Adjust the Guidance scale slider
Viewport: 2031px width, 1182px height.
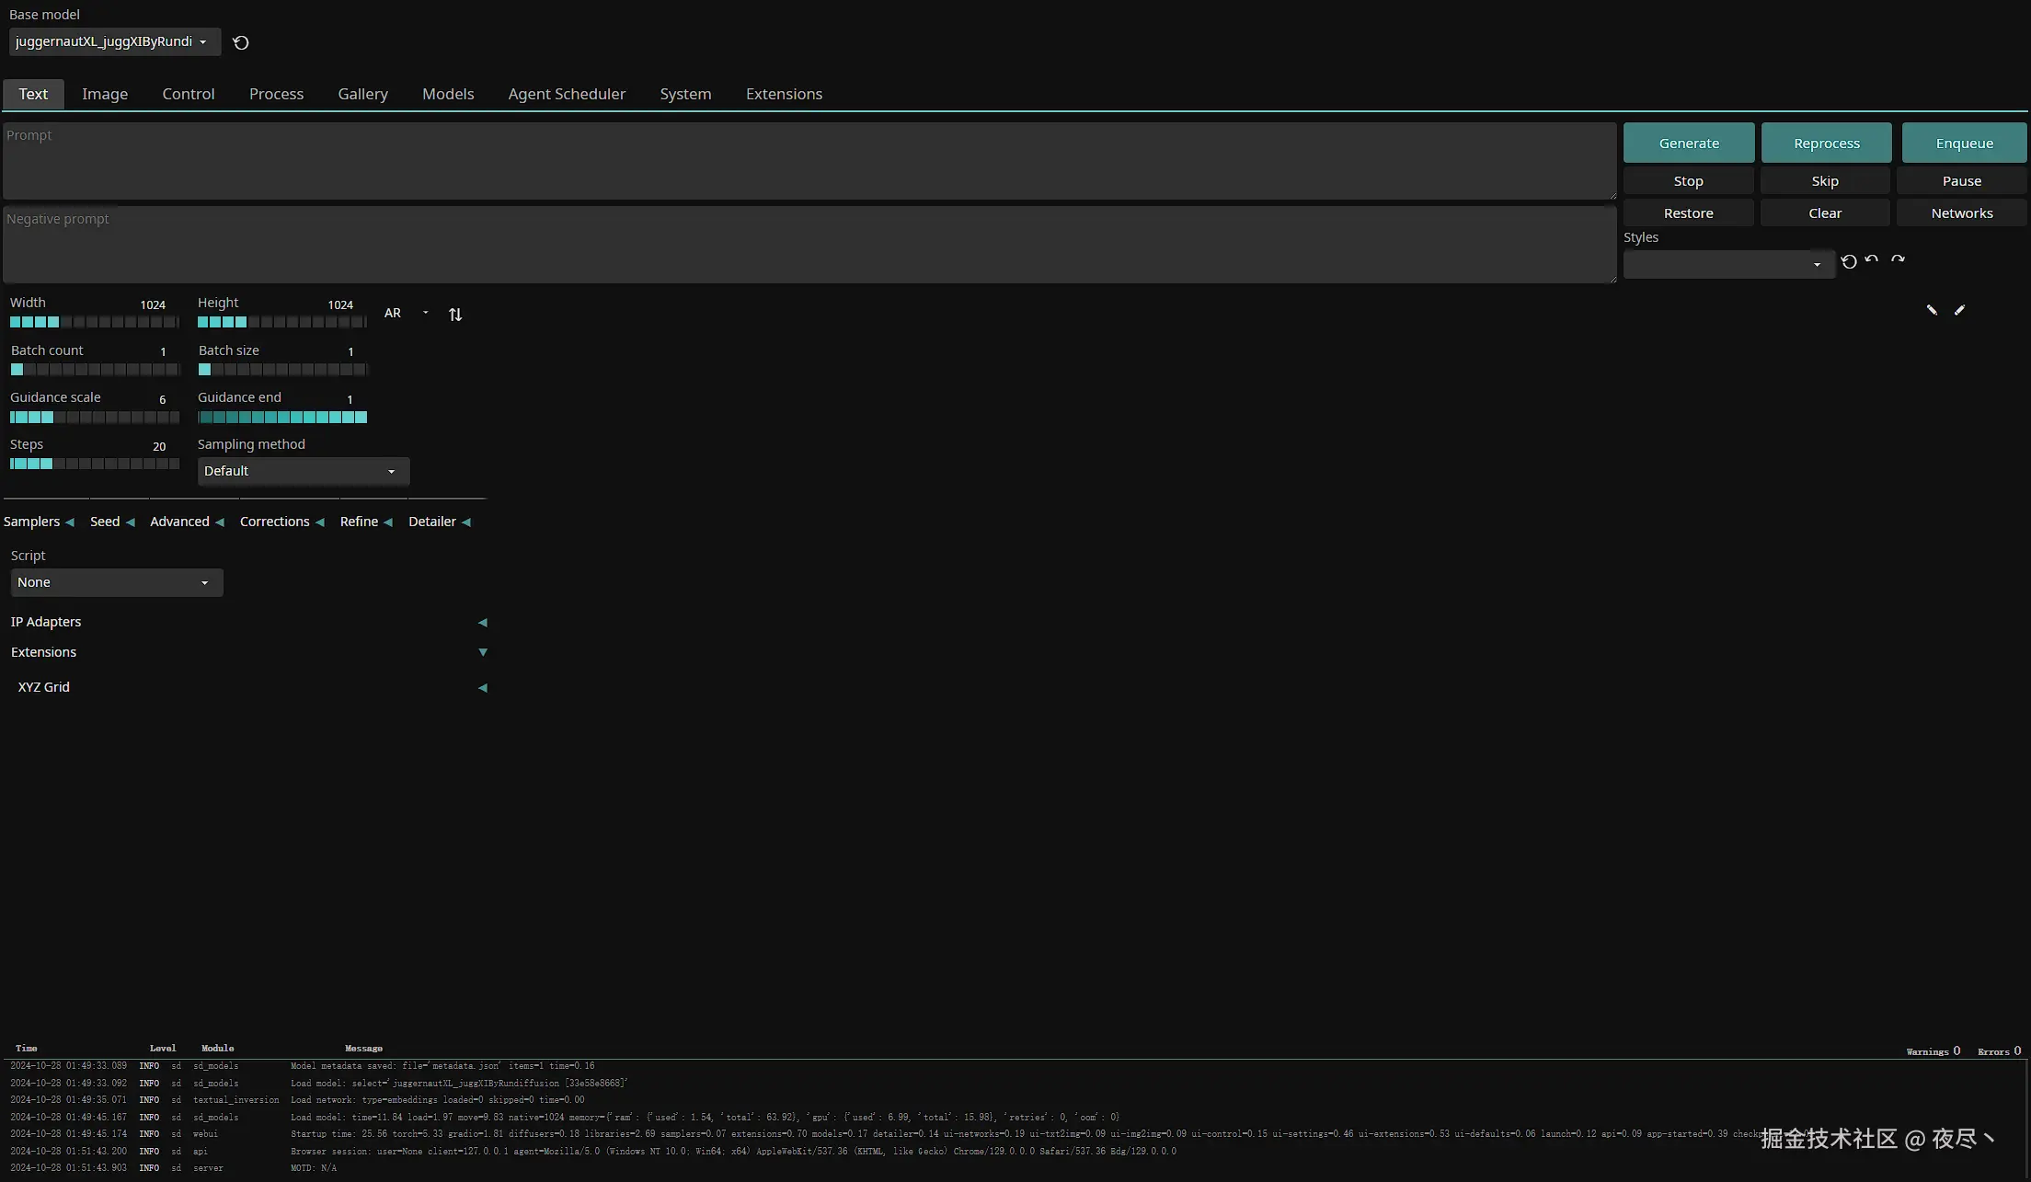click(x=94, y=418)
